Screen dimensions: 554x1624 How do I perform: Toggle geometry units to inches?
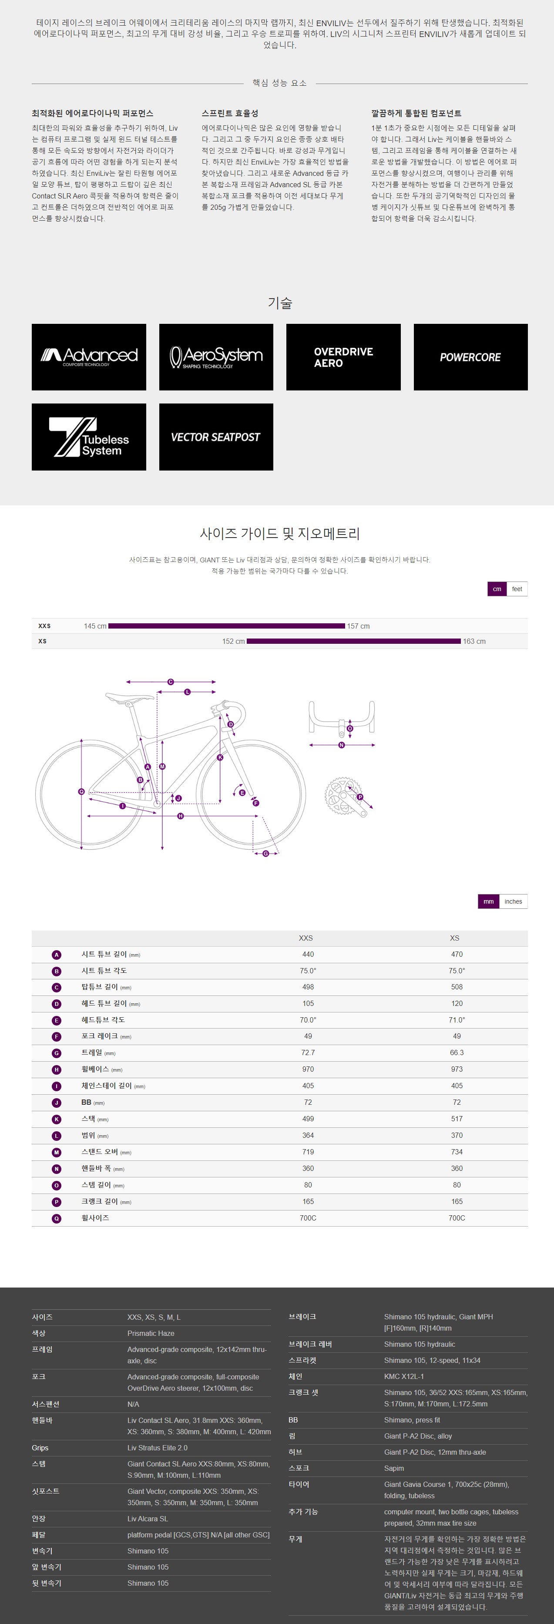513,901
